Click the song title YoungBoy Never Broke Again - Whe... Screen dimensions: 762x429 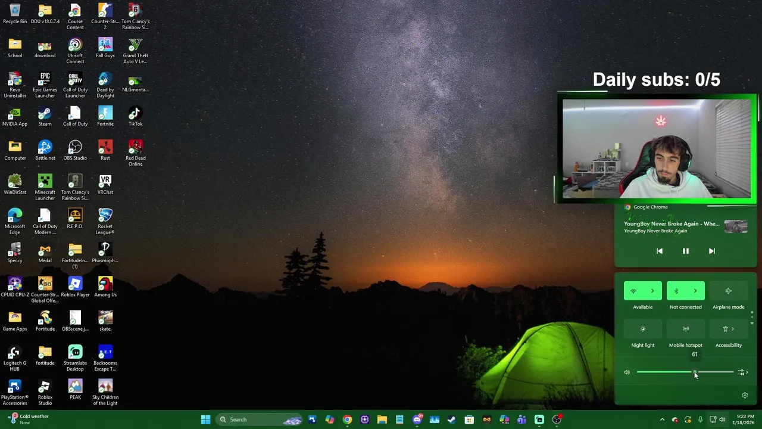tap(672, 223)
